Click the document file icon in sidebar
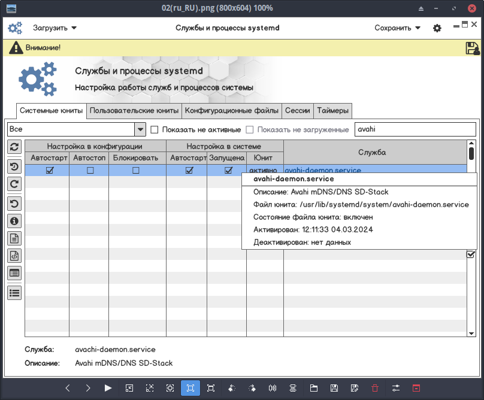484x400 pixels. click(14, 238)
